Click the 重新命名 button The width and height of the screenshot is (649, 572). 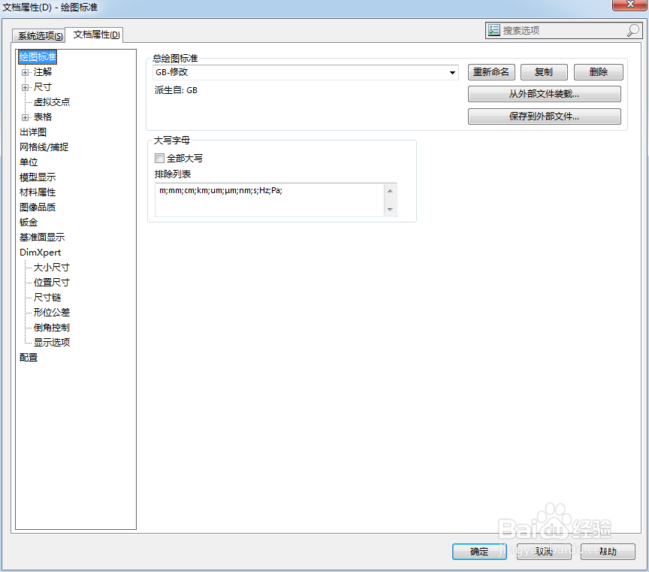coord(491,72)
